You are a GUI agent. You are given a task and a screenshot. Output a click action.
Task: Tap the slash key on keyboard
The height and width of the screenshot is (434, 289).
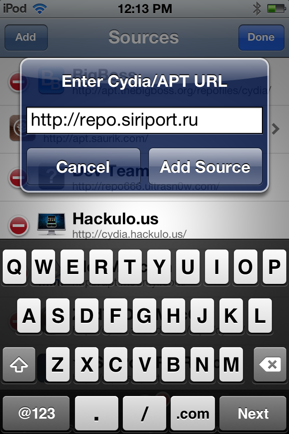(144, 413)
